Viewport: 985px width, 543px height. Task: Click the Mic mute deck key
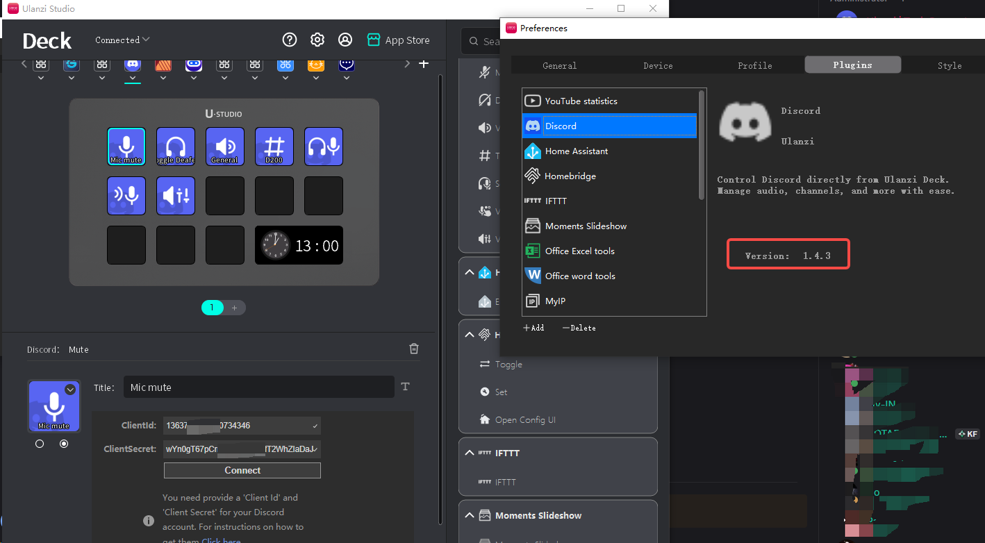tap(126, 147)
